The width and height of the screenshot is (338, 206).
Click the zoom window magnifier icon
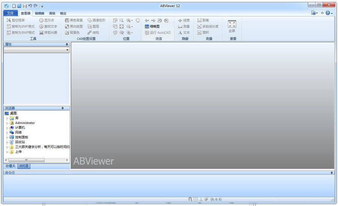tap(121, 20)
